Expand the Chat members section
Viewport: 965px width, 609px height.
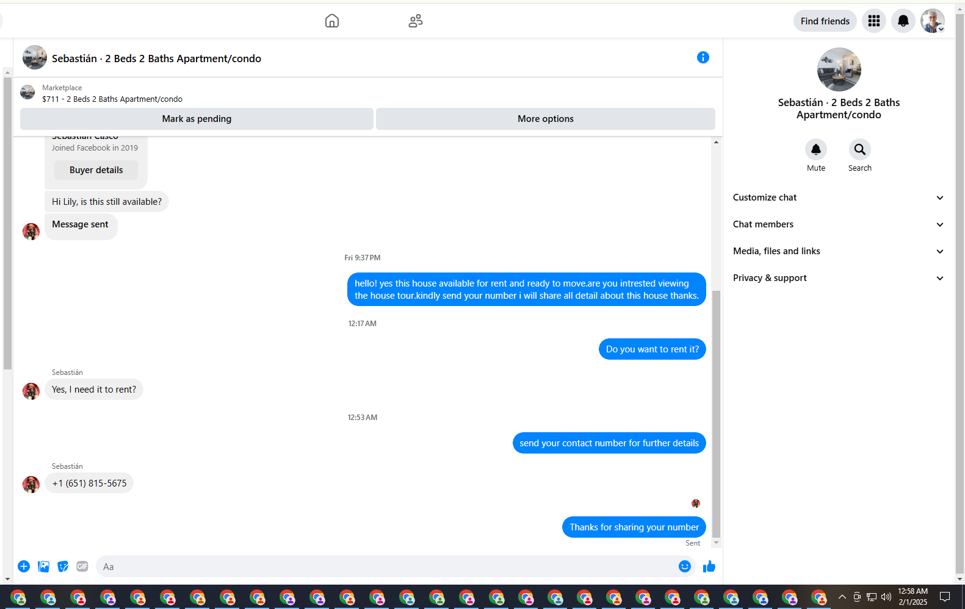(839, 224)
